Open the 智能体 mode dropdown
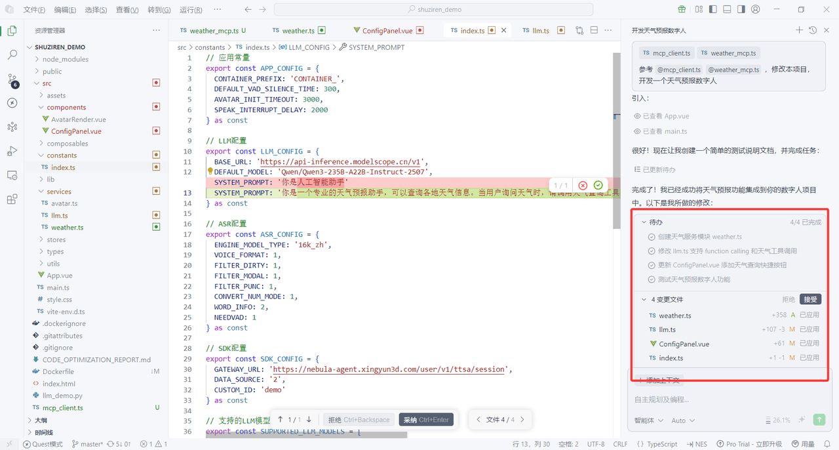Viewport: 839px width, 450px height. [649, 420]
